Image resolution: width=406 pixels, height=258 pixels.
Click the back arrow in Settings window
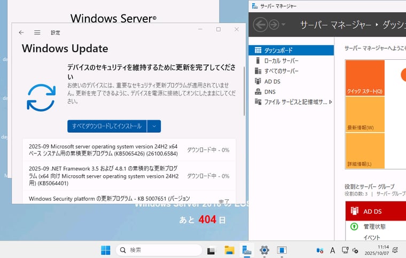pyautogui.click(x=21, y=33)
